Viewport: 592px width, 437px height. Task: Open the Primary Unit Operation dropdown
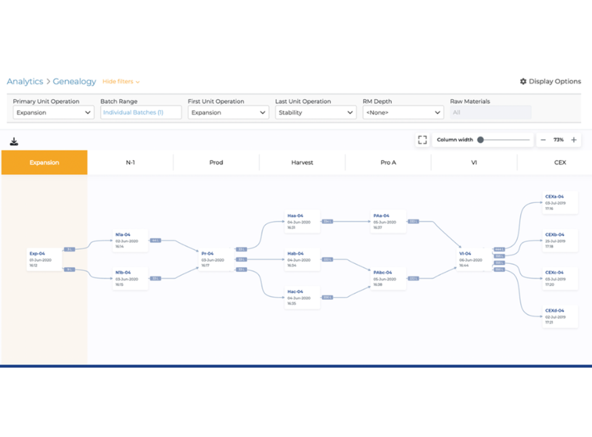point(53,112)
